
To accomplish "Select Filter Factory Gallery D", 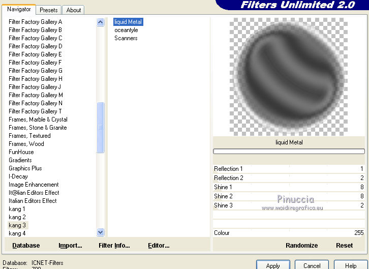I will coord(35,46).
